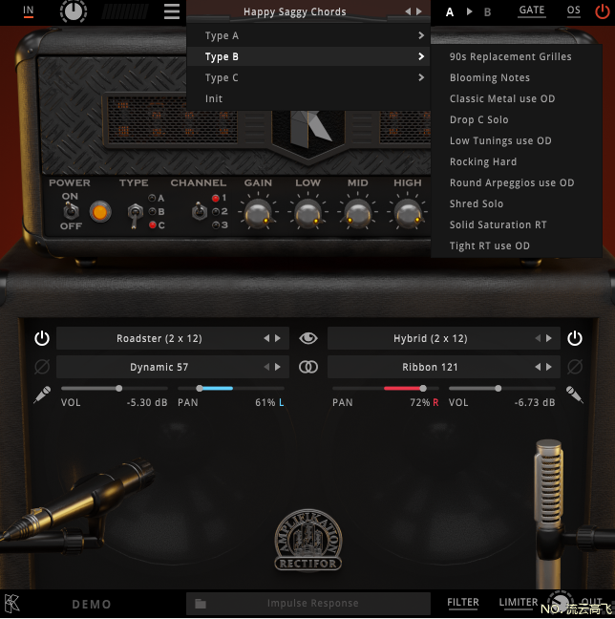This screenshot has width=615, height=619.
Task: Invert phase of left microphone
Action: 42,367
